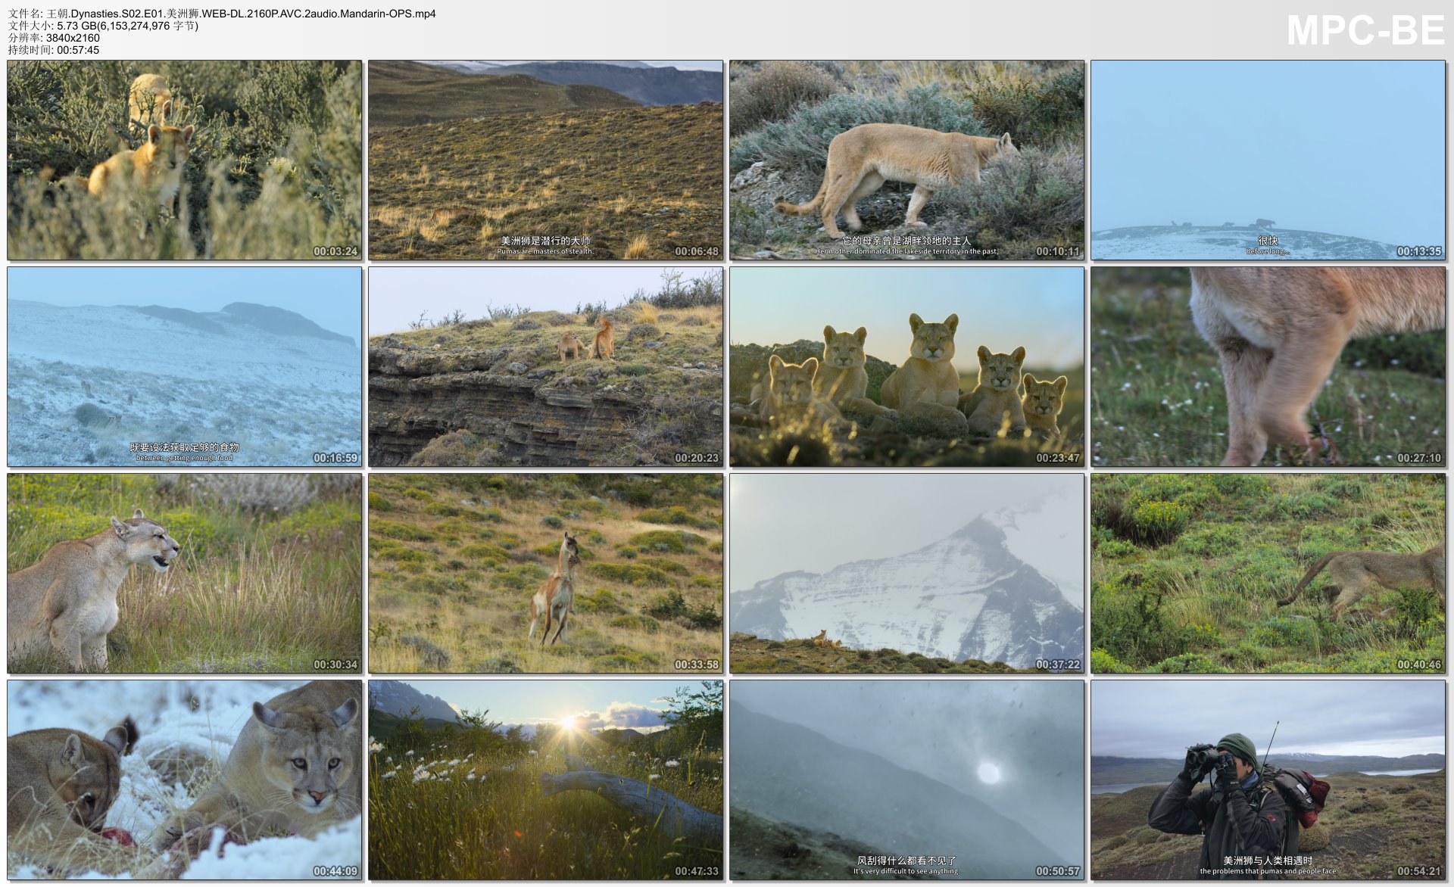The width and height of the screenshot is (1454, 887).
Task: Click the subtitle 'It's very difficult to see anything'
Action: 906,871
